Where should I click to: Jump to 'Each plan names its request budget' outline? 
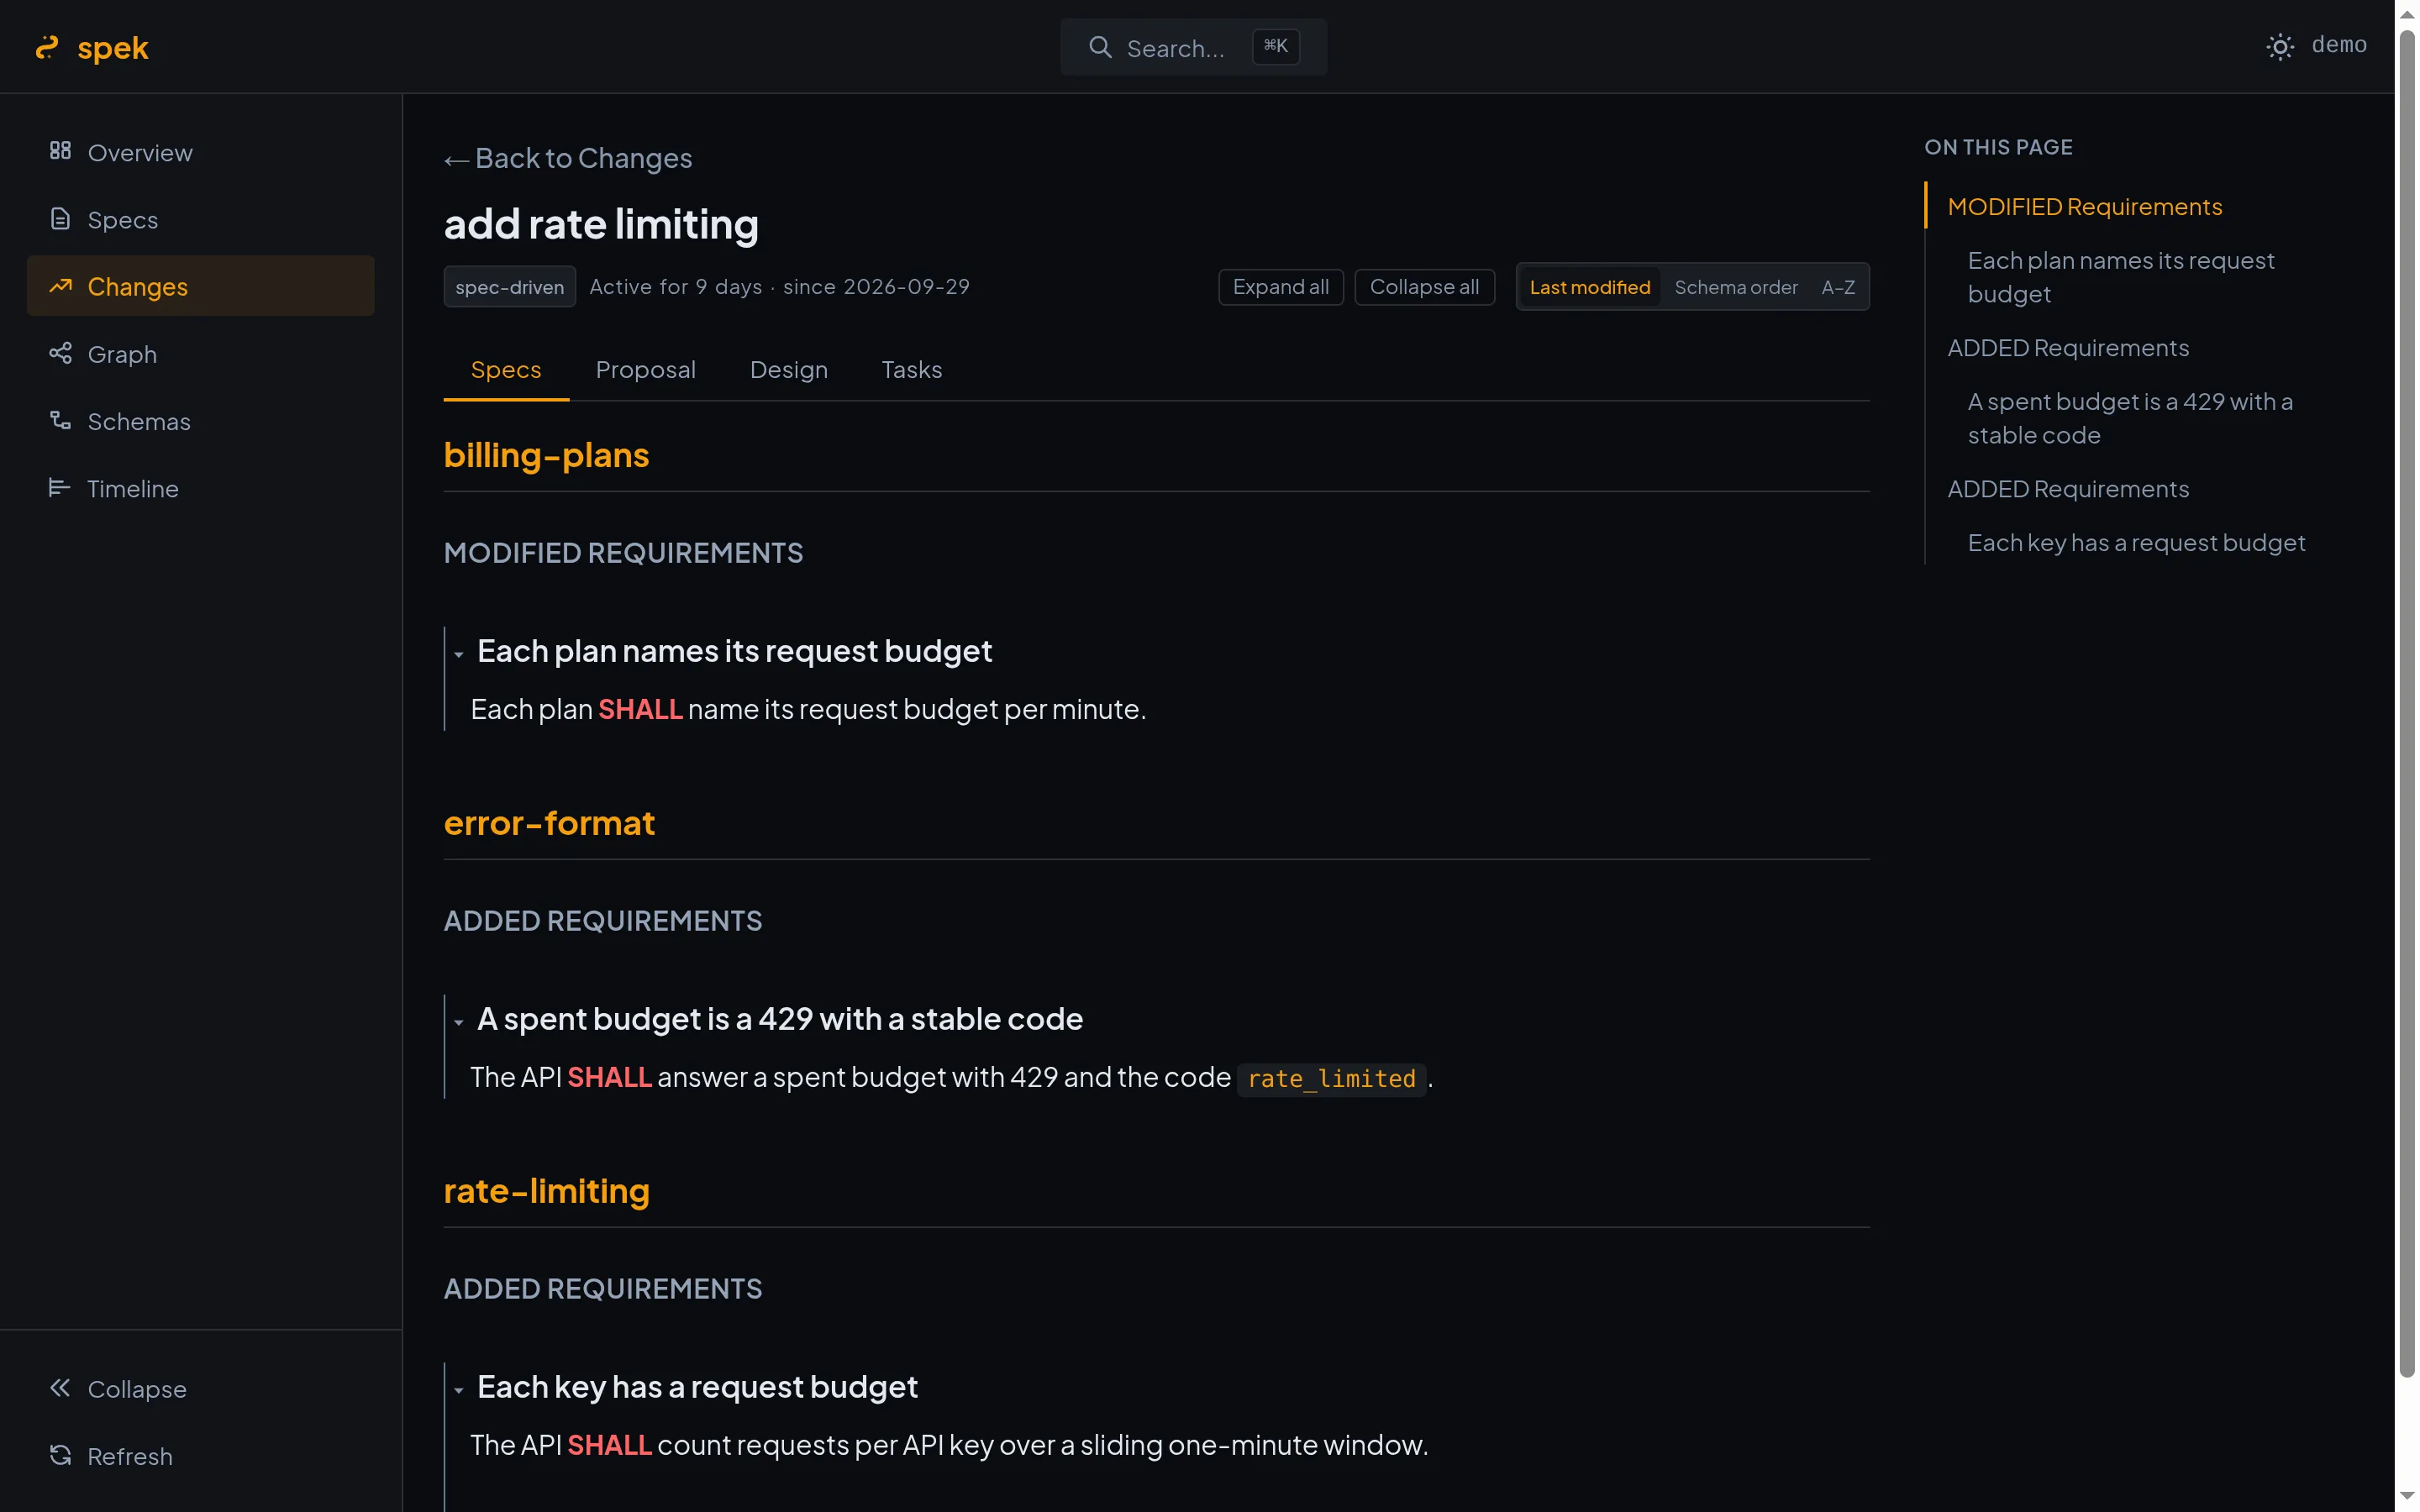pyautogui.click(x=2120, y=277)
